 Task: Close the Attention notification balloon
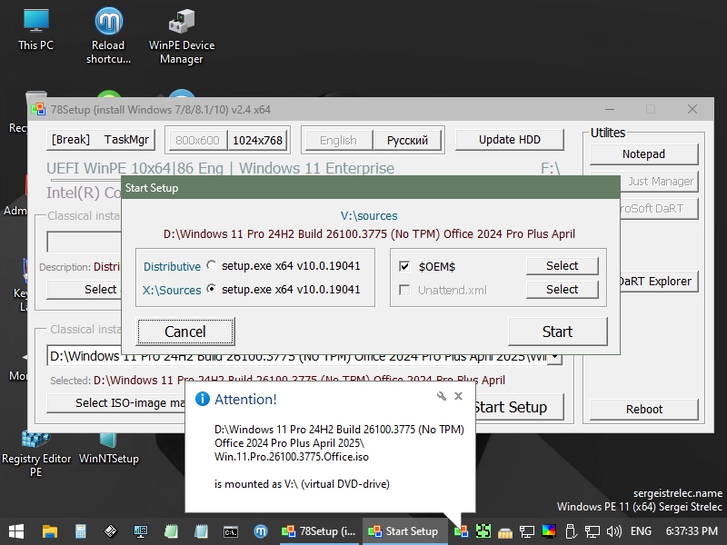tap(459, 397)
